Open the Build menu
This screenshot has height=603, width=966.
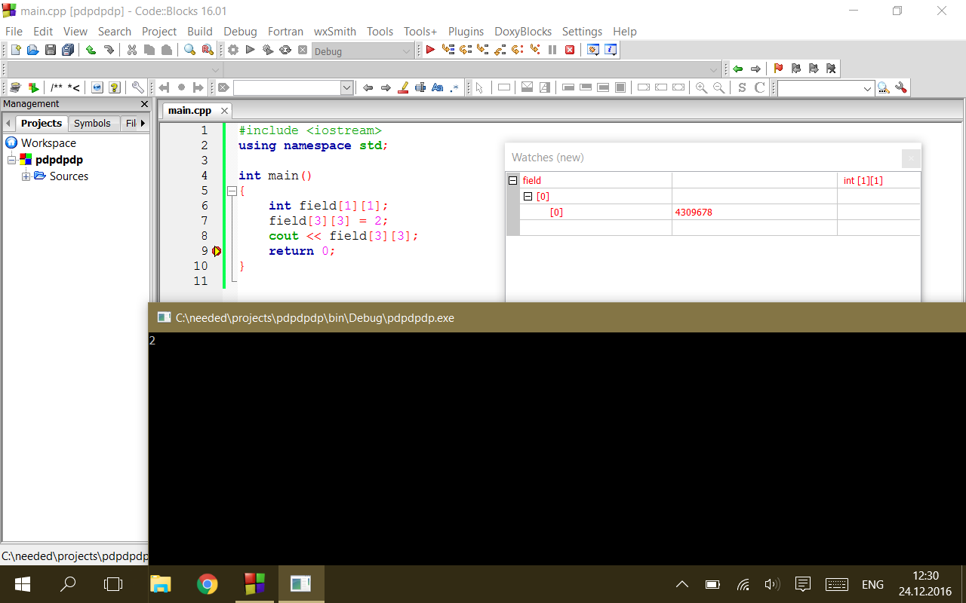pos(200,32)
